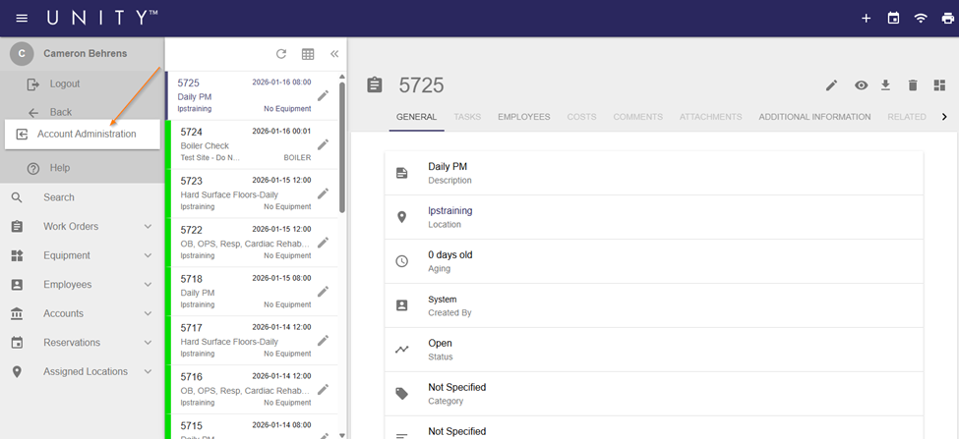Switch to the Employees tab
959x439 pixels.
(x=523, y=117)
